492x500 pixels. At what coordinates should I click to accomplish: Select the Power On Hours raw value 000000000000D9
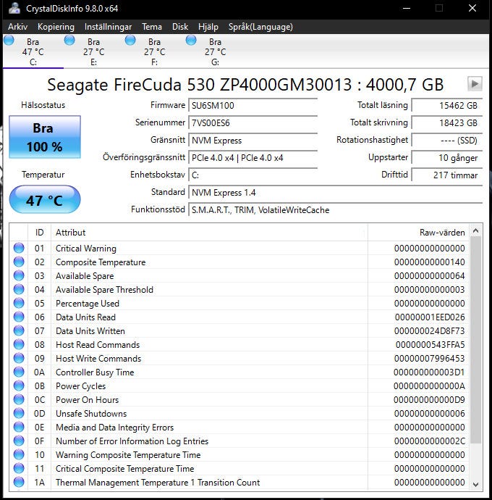click(x=429, y=399)
